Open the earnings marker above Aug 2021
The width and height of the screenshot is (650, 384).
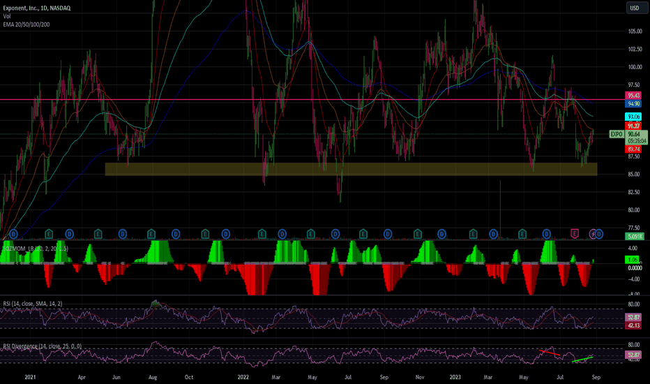[151, 234]
